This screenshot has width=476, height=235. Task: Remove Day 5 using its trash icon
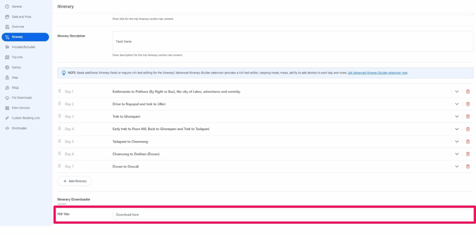point(468,142)
